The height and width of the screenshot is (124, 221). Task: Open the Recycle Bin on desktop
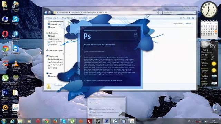[215, 108]
